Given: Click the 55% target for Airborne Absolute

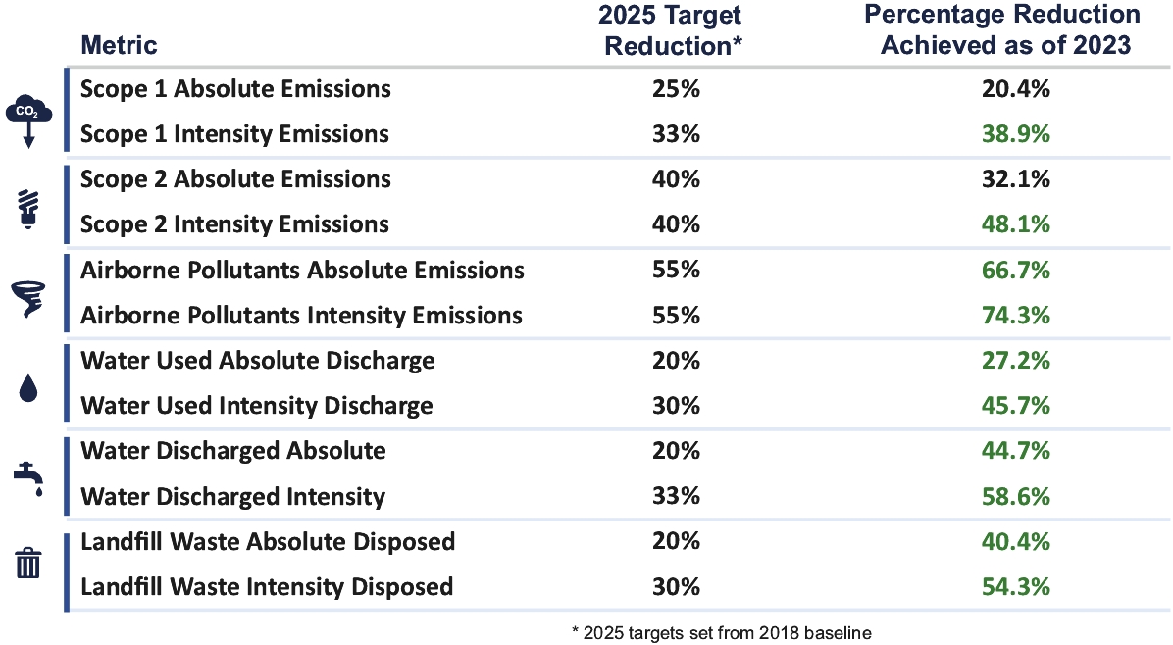Looking at the screenshot, I should (x=676, y=270).
